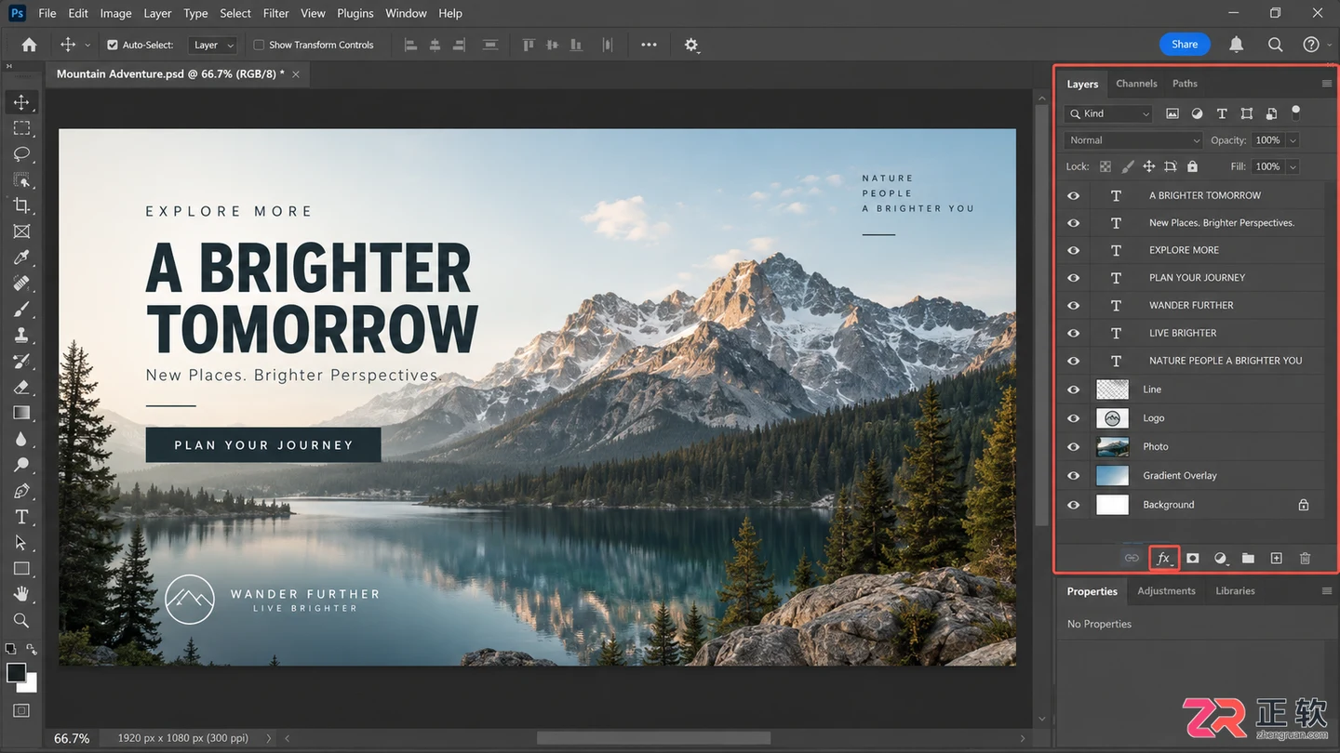
Task: Choose the Horizontal Type tool
Action: point(21,517)
